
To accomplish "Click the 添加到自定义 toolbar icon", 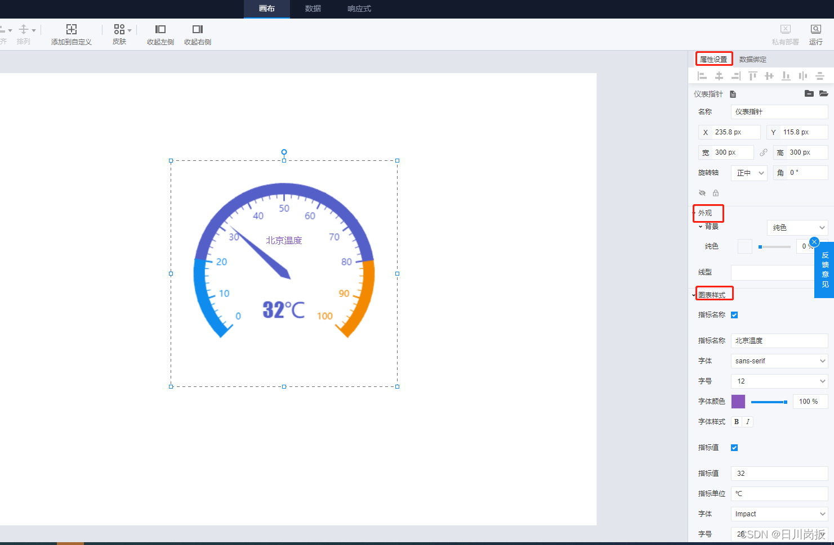I will click(x=72, y=29).
